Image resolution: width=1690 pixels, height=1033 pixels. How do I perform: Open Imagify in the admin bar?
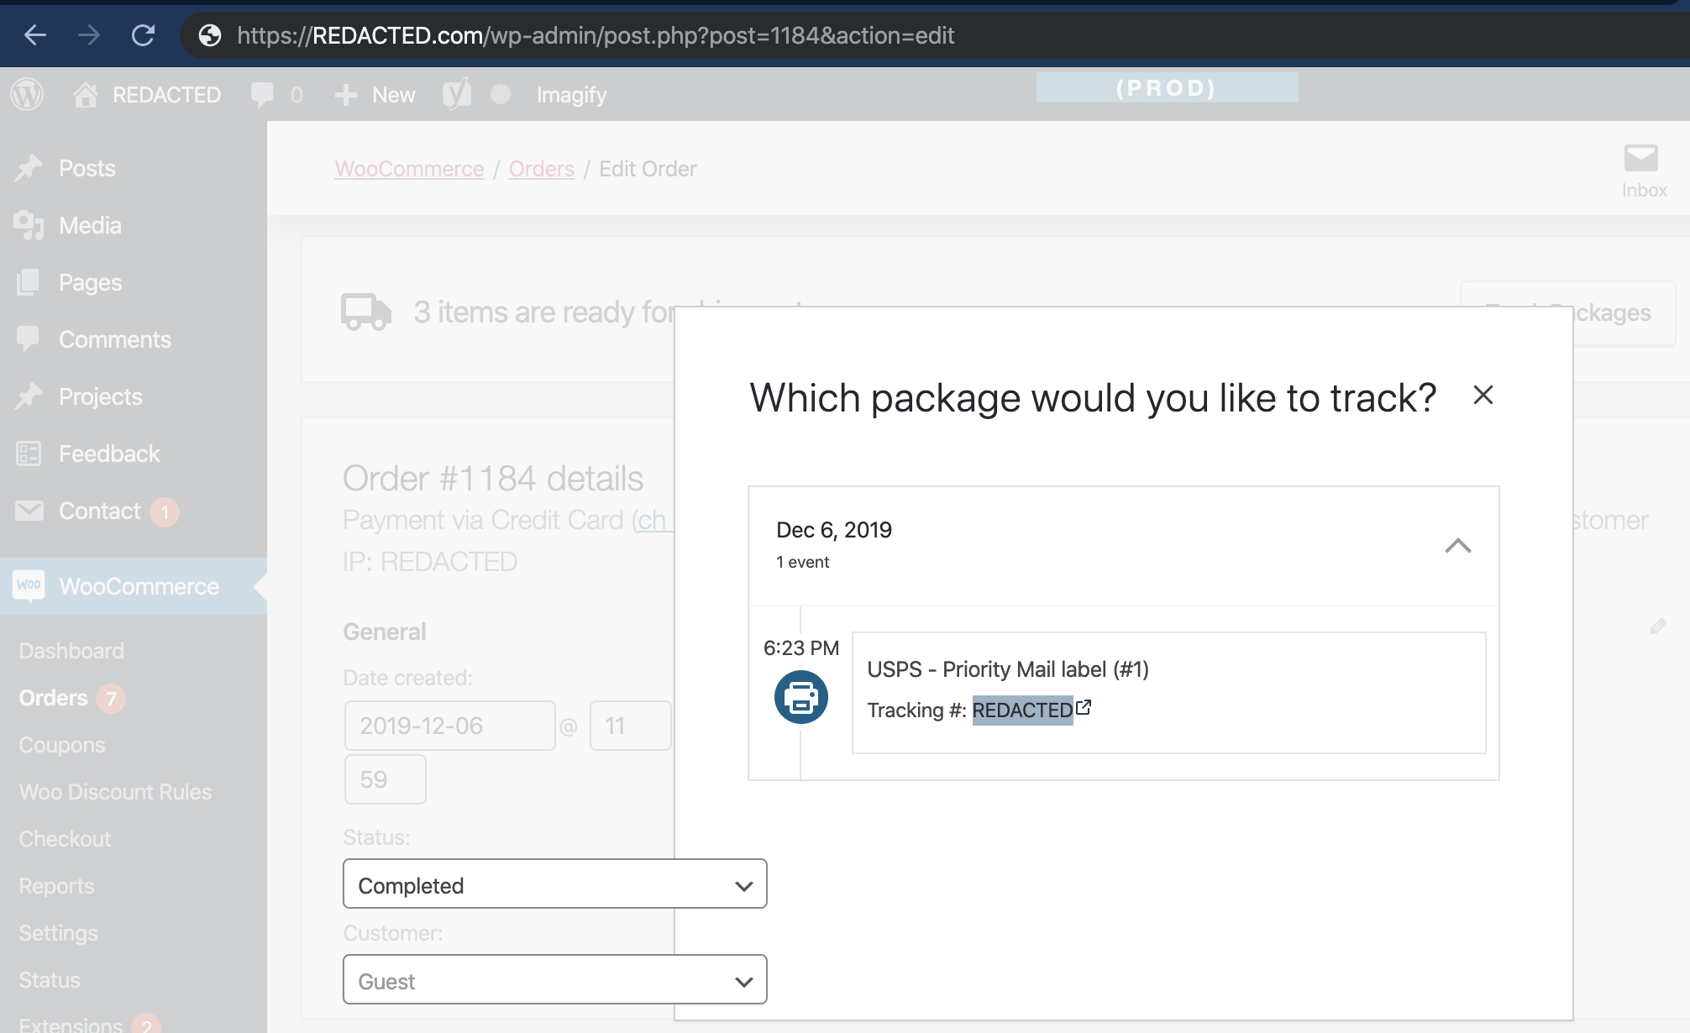(x=571, y=95)
